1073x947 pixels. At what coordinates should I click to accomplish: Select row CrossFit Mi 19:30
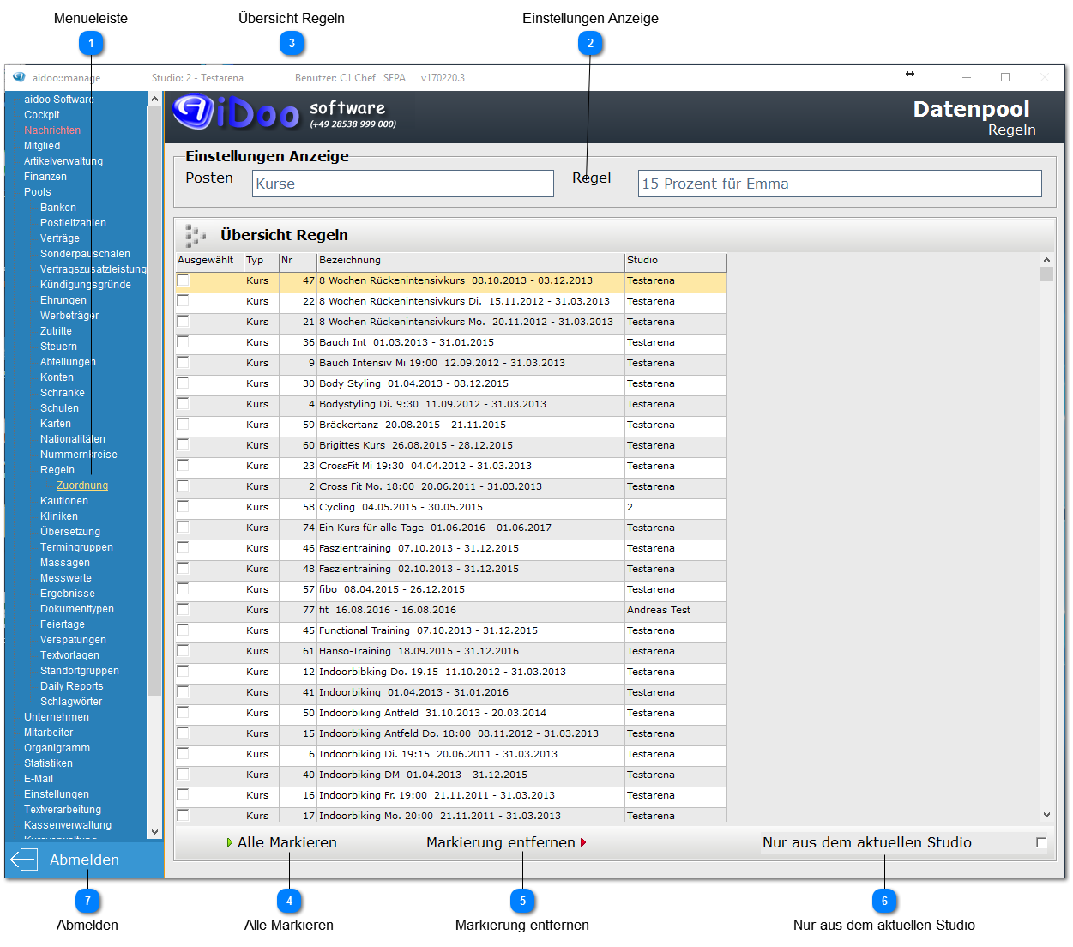point(451,466)
